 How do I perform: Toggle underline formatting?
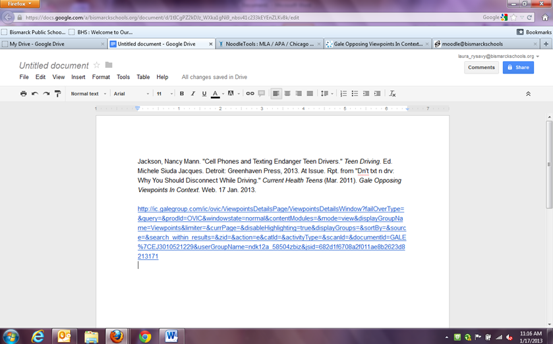coord(204,93)
